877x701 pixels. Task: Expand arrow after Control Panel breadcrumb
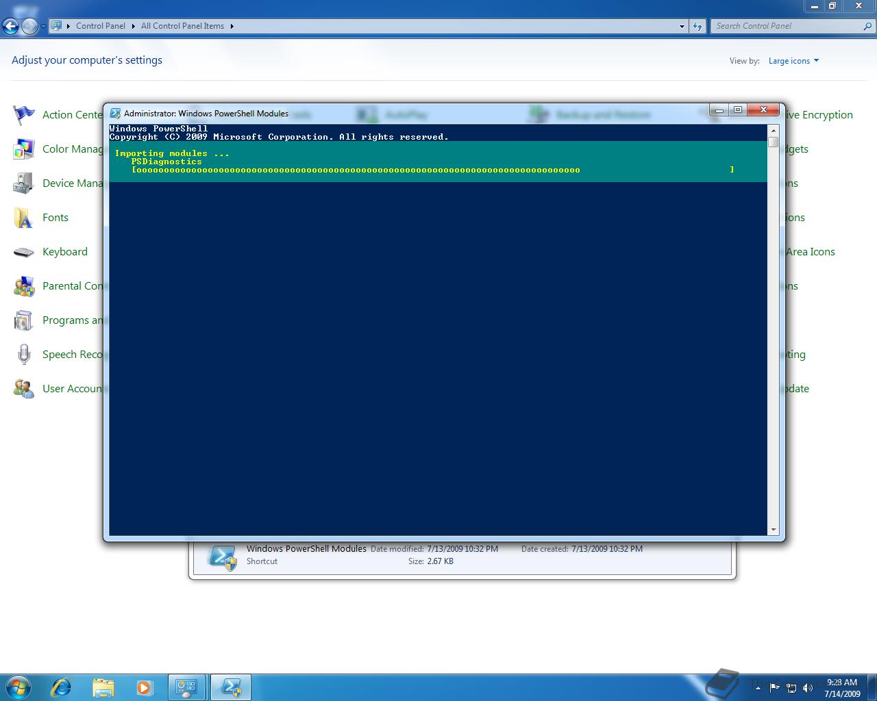click(x=133, y=26)
